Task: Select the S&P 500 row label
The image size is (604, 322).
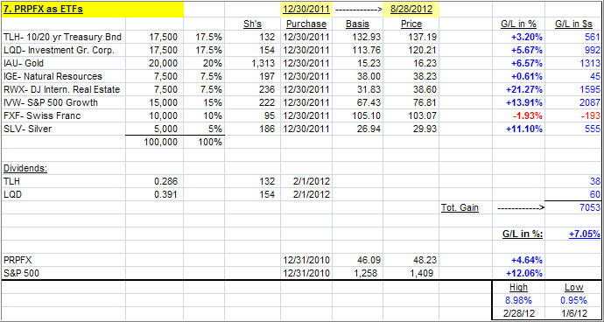Action: [x=63, y=273]
